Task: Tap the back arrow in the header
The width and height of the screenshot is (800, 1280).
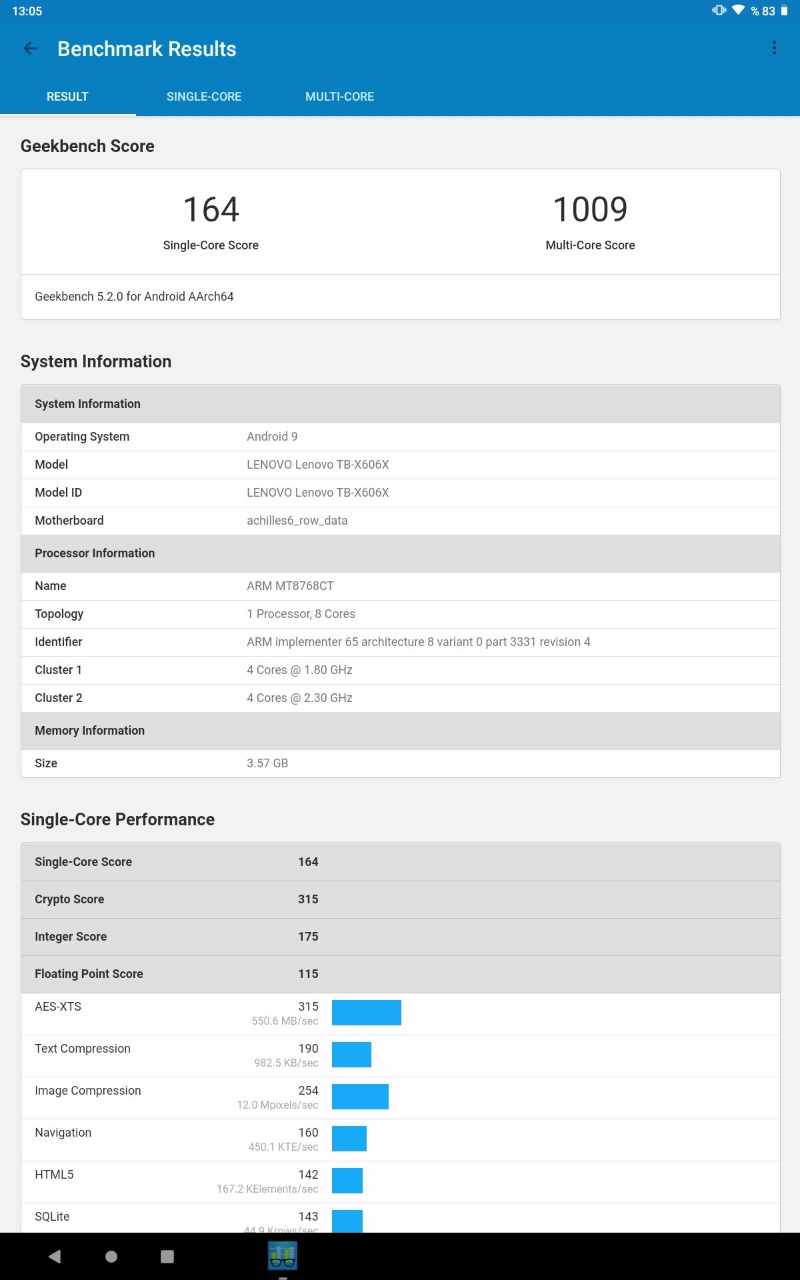Action: [31, 48]
